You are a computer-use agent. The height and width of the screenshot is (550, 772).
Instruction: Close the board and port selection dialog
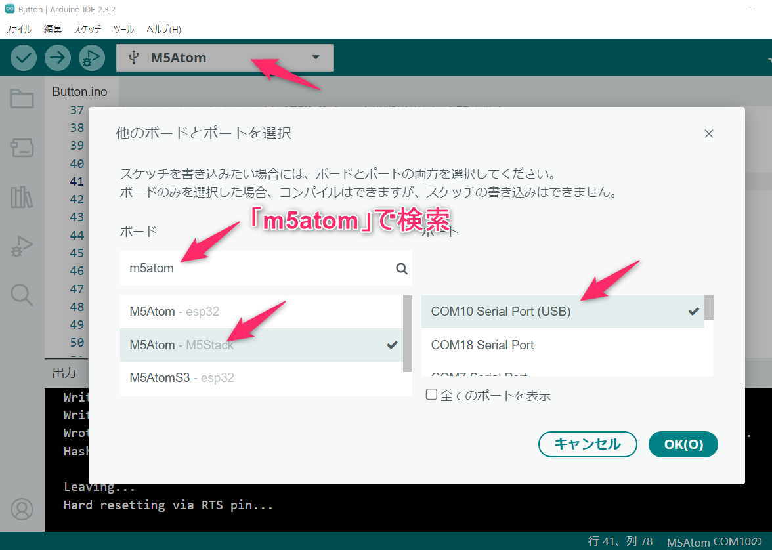point(708,133)
